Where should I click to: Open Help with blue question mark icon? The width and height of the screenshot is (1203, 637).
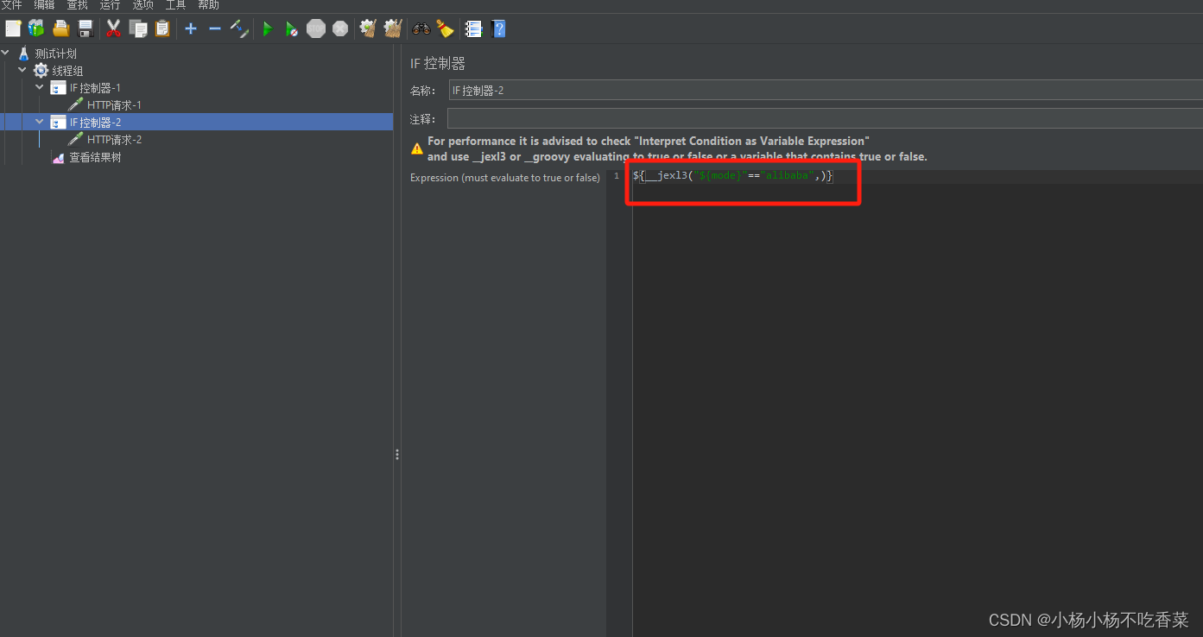click(498, 28)
